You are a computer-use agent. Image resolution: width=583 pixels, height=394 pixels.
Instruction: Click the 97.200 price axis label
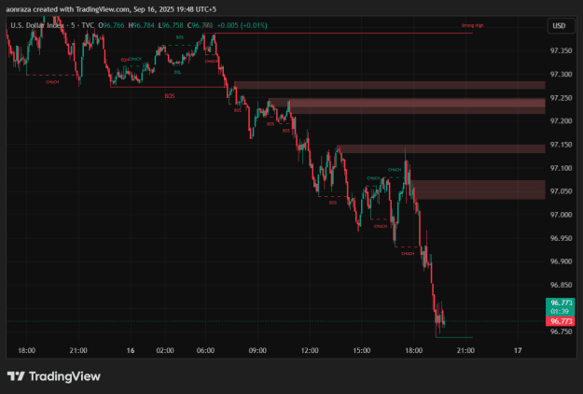(561, 121)
